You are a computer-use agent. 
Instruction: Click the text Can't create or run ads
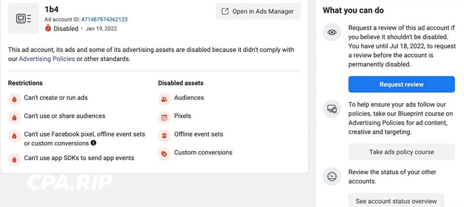click(x=56, y=98)
